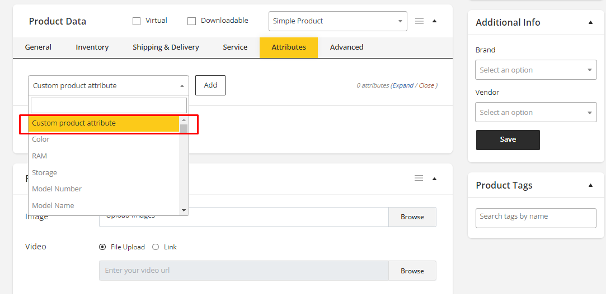The height and width of the screenshot is (294, 606).
Task: Click the hamburger icon above the Image row
Action: (x=419, y=179)
